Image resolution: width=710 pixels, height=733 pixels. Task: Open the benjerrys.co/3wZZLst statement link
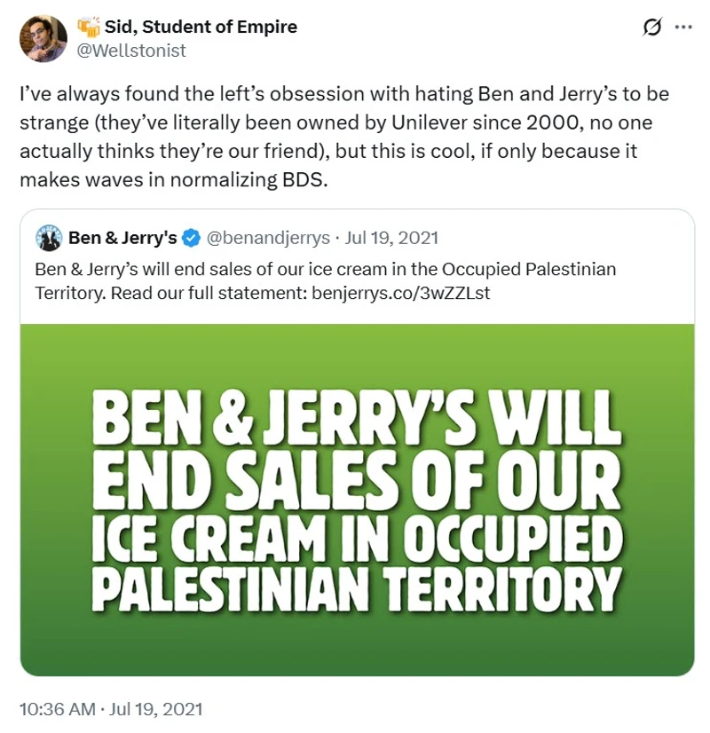click(x=401, y=292)
